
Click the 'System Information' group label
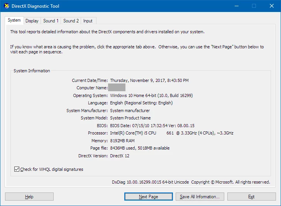(x=32, y=71)
